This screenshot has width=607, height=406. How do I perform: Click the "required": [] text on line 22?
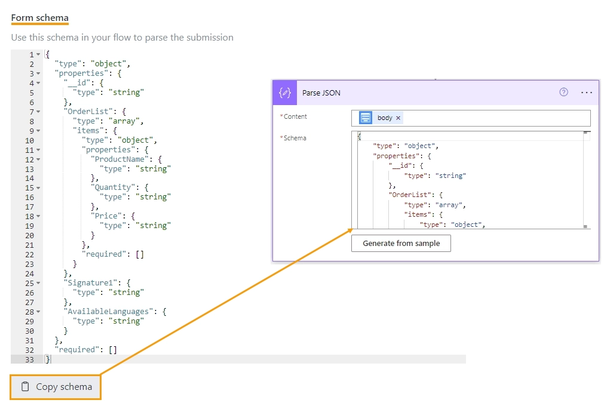113,254
